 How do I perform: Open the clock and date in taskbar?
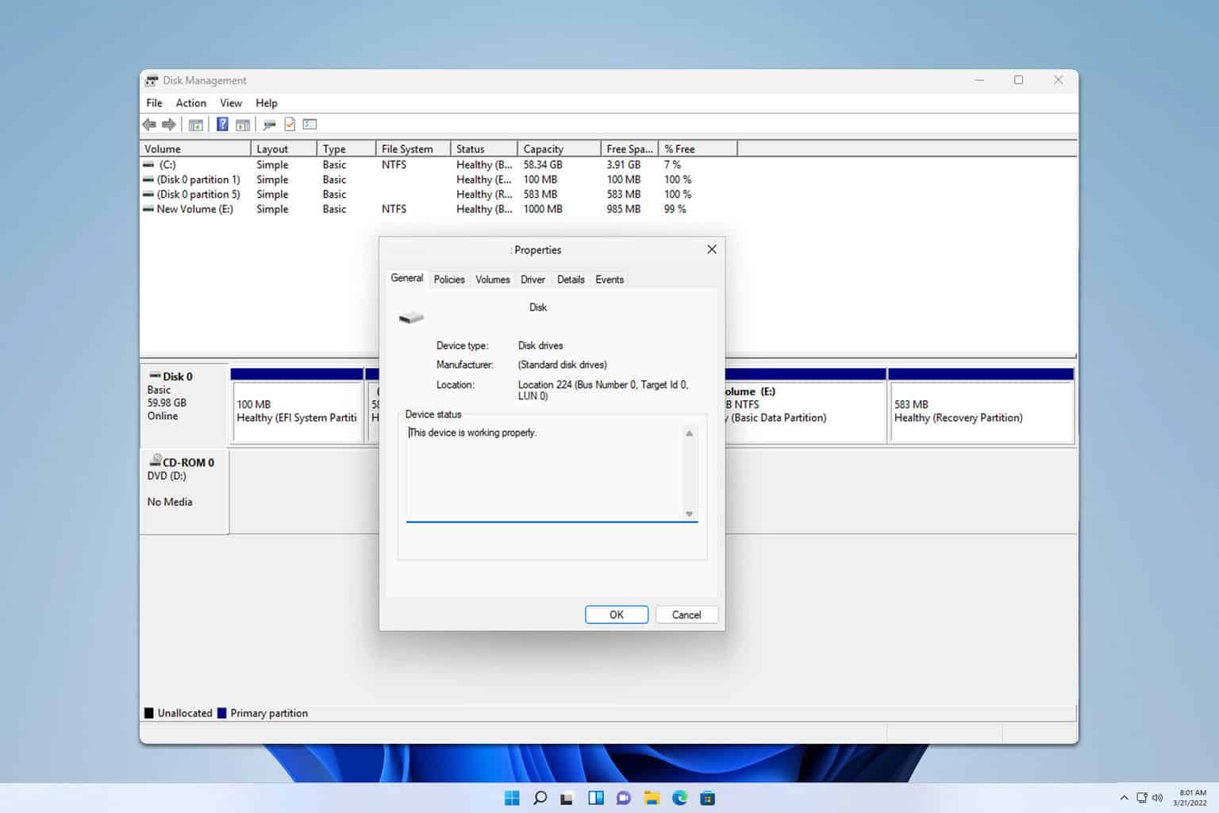1191,798
